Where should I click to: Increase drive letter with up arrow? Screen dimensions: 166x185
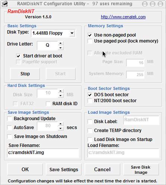pyautogui.click(x=61, y=43)
